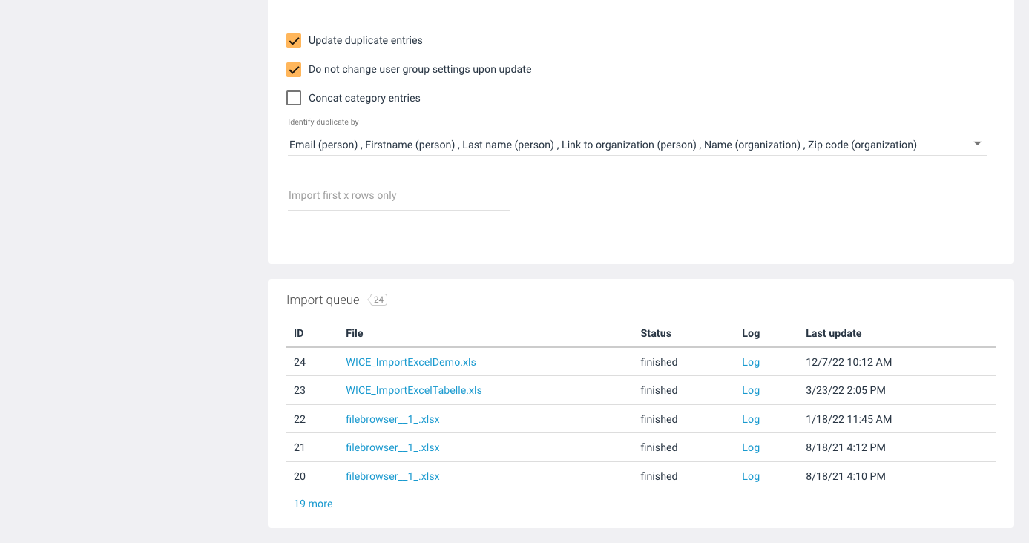Click finished status of row 22
This screenshot has width=1029, height=543.
[x=659, y=419]
